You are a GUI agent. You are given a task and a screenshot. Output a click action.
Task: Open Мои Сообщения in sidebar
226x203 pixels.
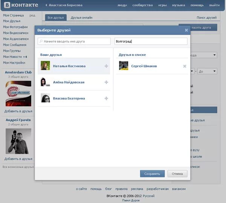[x=15, y=45]
